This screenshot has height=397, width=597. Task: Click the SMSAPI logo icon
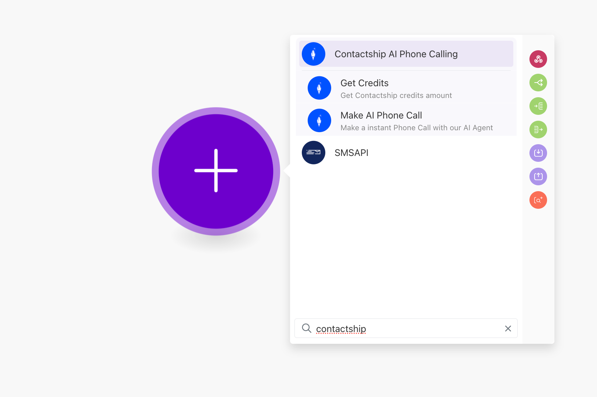pyautogui.click(x=314, y=153)
